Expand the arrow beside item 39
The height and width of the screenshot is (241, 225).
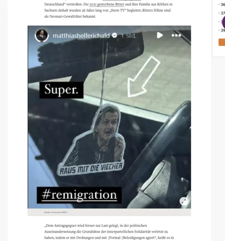coord(219,30)
